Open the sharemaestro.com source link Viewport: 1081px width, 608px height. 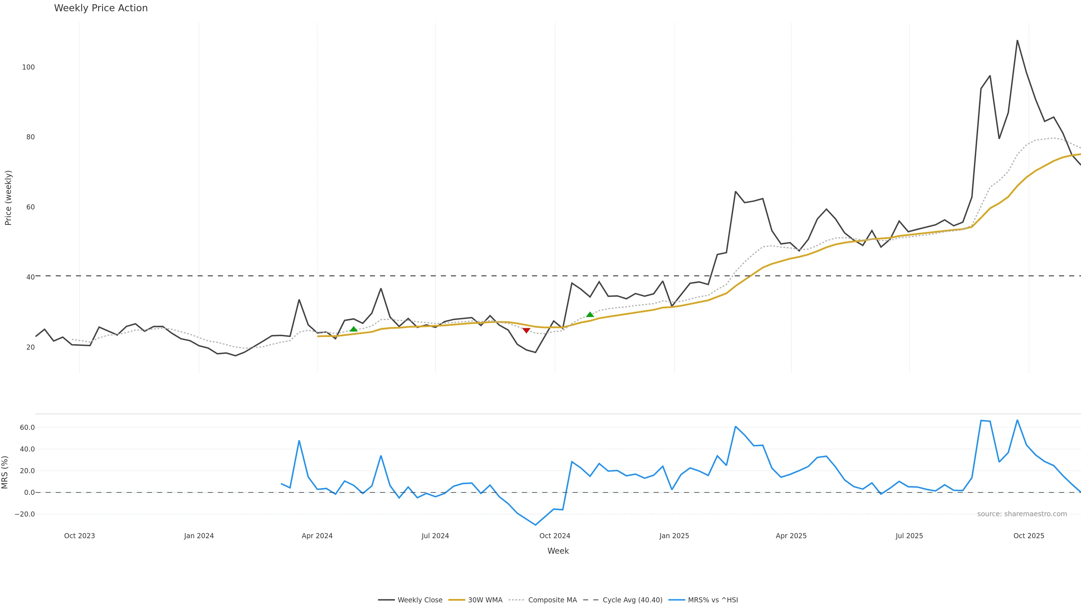1022,514
